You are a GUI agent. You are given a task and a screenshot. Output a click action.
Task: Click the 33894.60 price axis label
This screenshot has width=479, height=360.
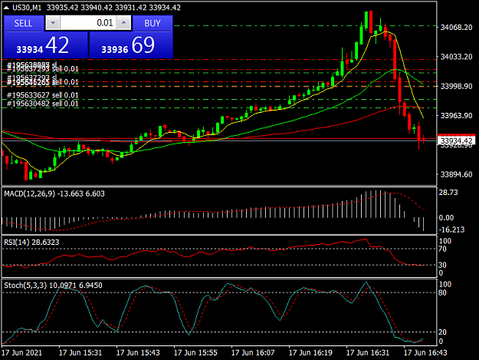[457, 174]
